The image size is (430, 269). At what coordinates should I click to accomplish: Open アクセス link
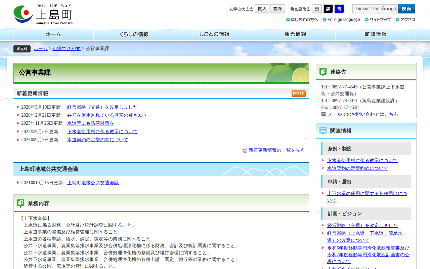405,20
